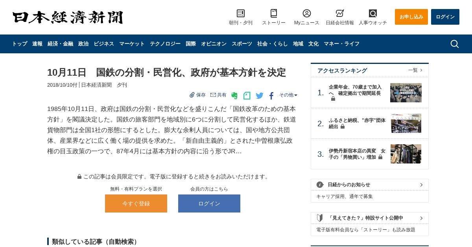Click 電子版有料会員なら「ストーリー」も読み放題 link
The image size is (472, 247).
(366, 230)
